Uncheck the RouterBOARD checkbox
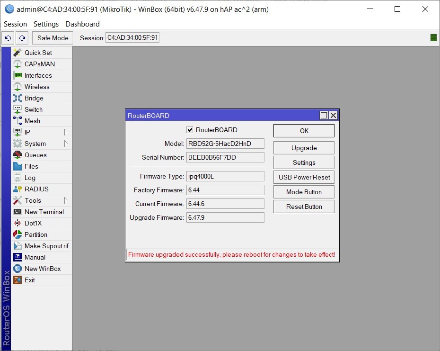Image resolution: width=440 pixels, height=351 pixels. pyautogui.click(x=190, y=130)
